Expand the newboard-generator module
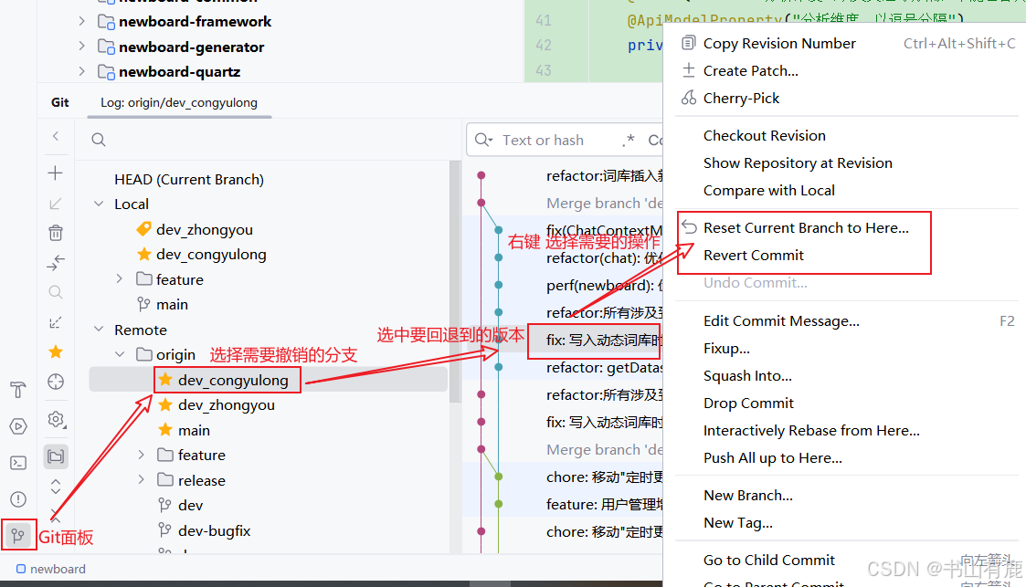Image resolution: width=1026 pixels, height=587 pixels. pyautogui.click(x=82, y=46)
